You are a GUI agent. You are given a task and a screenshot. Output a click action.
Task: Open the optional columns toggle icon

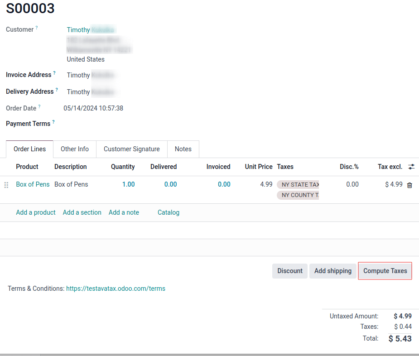click(x=411, y=167)
